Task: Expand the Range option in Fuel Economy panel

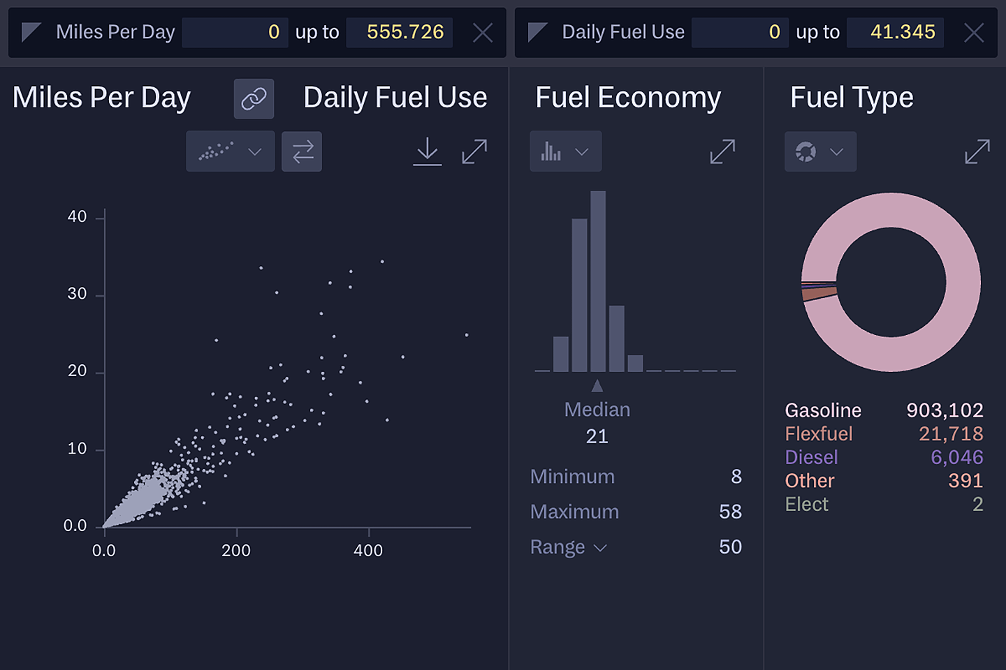Action: [568, 547]
